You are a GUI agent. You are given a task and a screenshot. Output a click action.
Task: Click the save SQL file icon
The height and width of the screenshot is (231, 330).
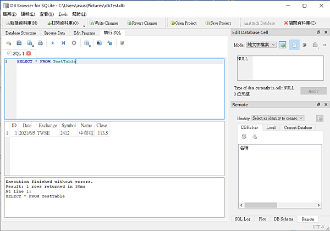pyautogui.click(x=19, y=43)
